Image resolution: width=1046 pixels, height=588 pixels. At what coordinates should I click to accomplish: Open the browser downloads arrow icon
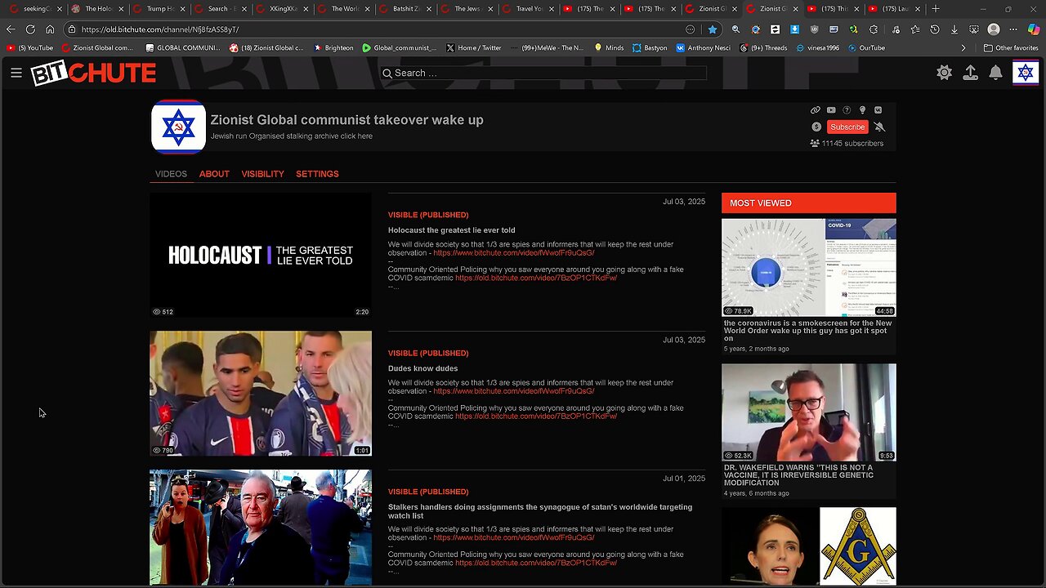point(954,29)
